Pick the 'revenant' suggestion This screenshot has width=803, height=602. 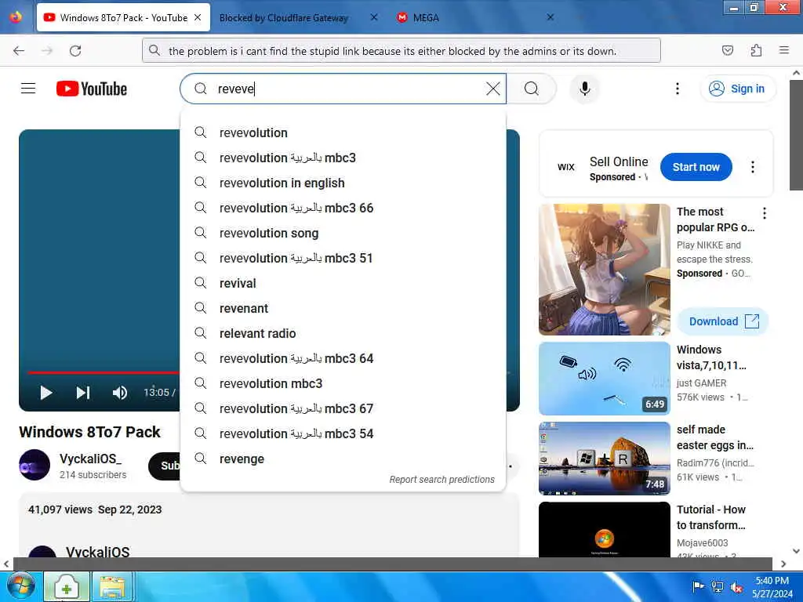(343, 308)
